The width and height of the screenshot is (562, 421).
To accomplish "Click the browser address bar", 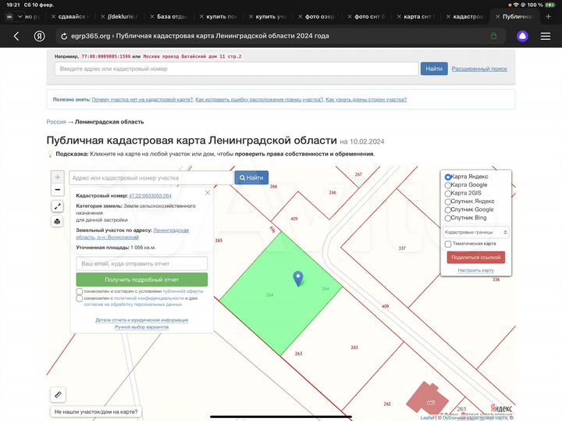I will (281, 36).
